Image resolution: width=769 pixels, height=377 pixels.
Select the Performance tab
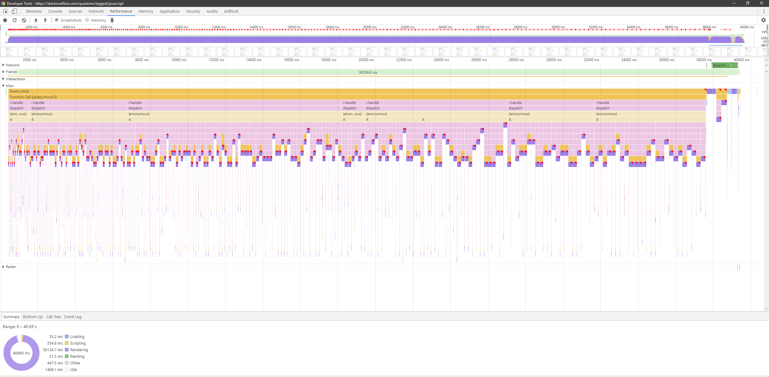coord(121,11)
